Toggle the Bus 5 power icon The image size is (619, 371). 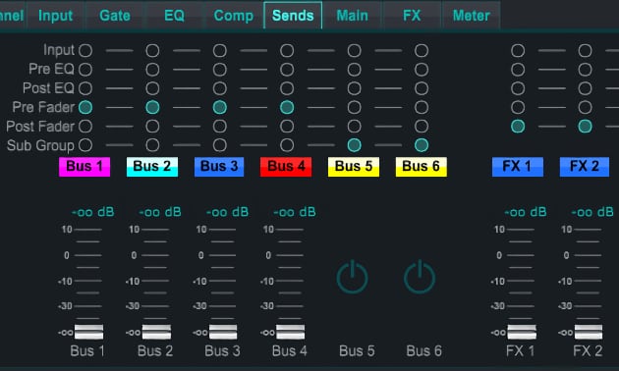[x=352, y=277]
